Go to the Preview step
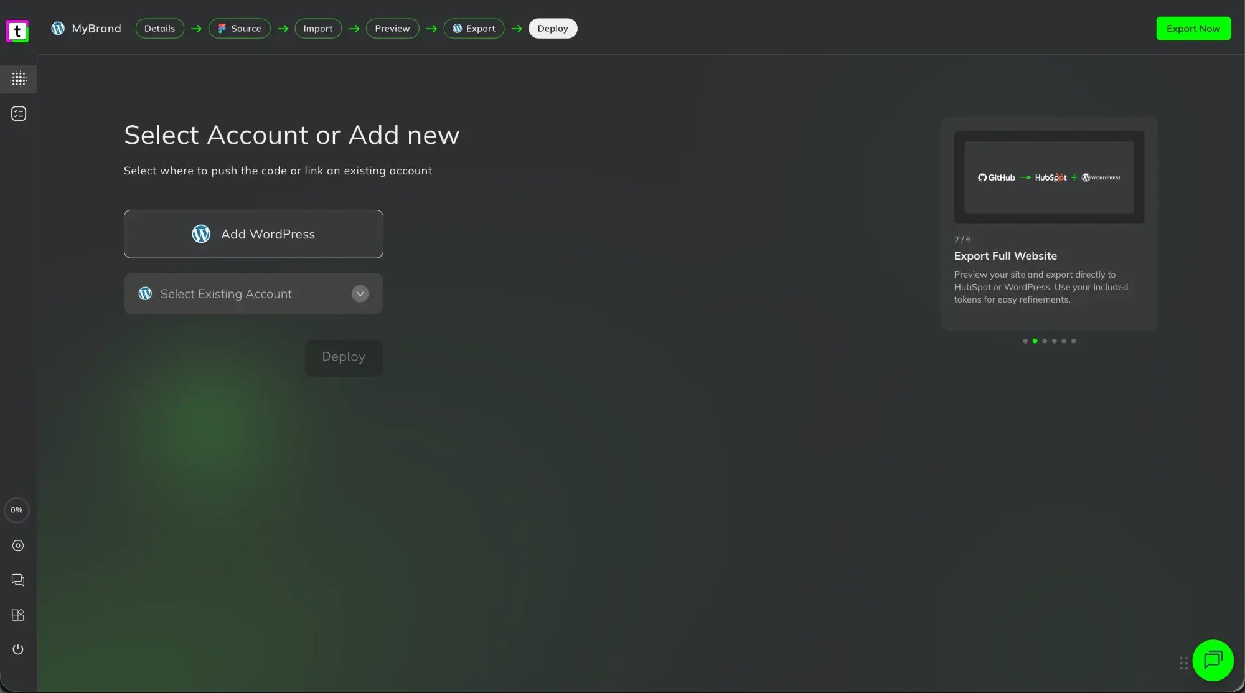The width and height of the screenshot is (1245, 693). click(x=392, y=28)
